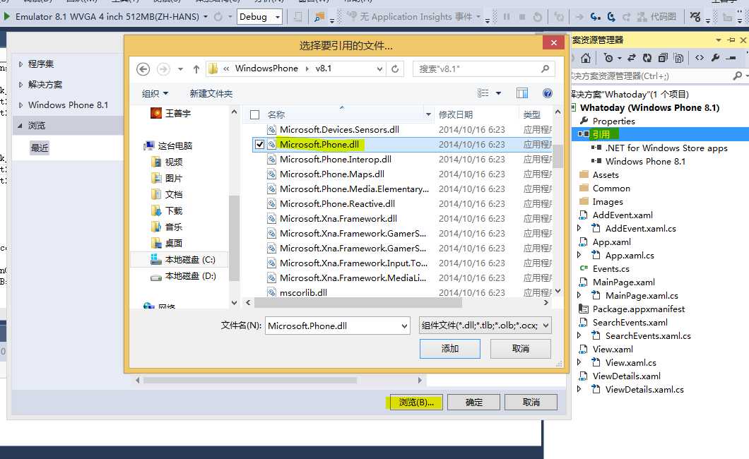749x459 pixels.
Task: Click the 取消 button in file dialog
Action: (x=521, y=349)
